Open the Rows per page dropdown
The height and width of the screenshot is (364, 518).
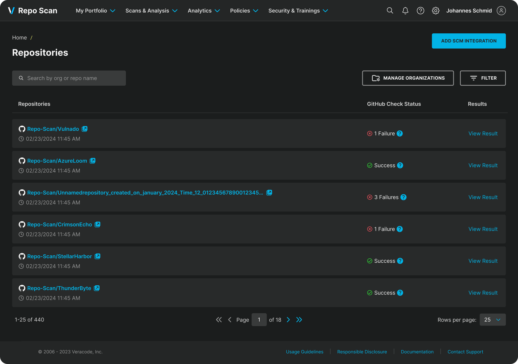492,320
